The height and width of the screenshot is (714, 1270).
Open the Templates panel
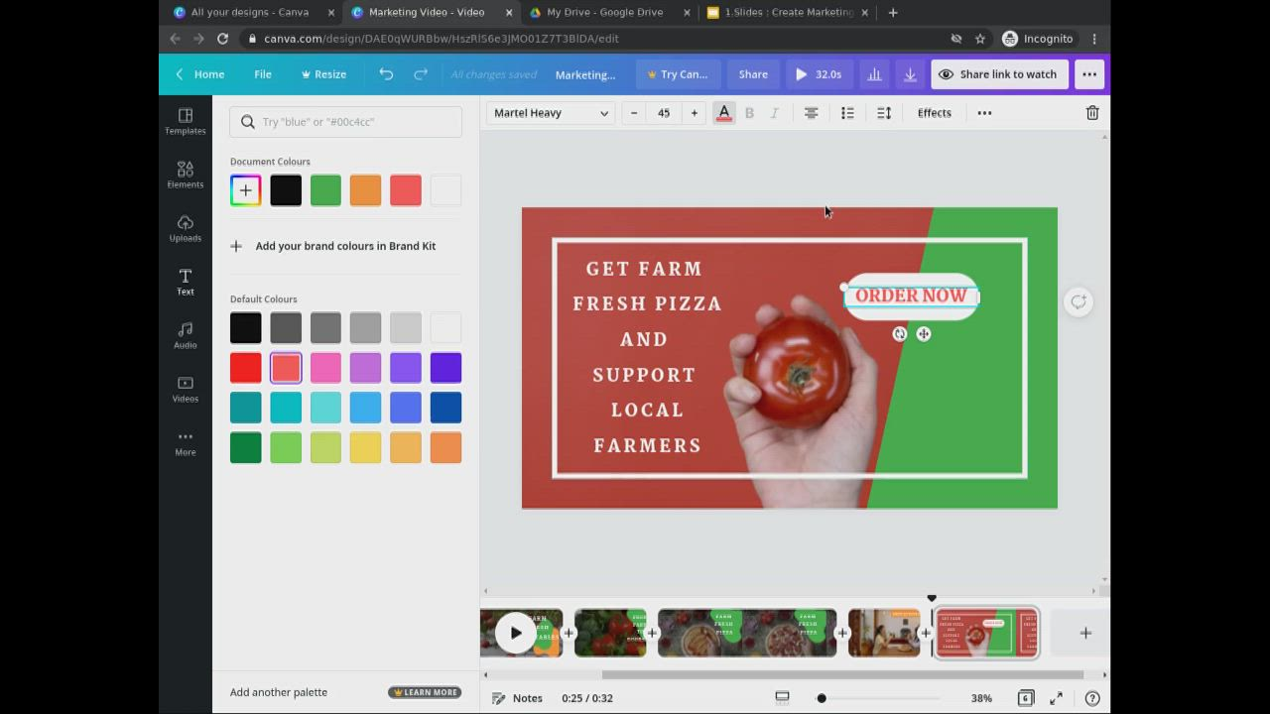(185, 123)
